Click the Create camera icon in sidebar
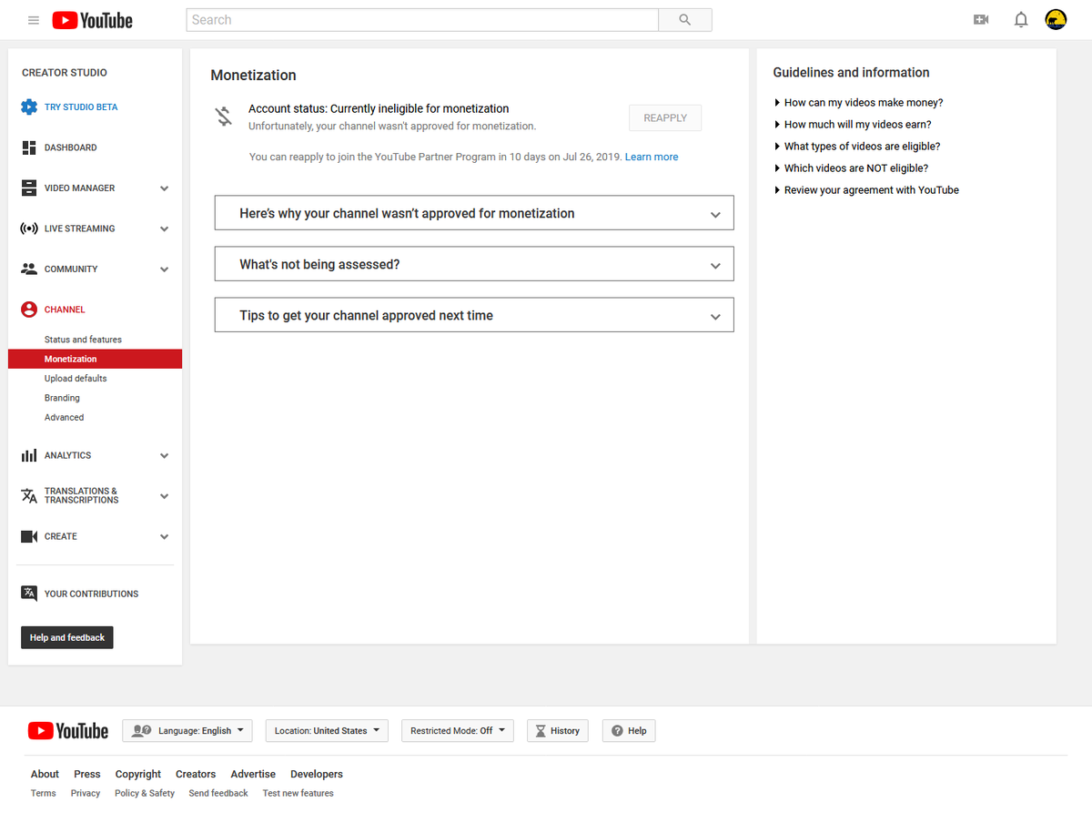This screenshot has height=823, width=1092. coord(29,537)
